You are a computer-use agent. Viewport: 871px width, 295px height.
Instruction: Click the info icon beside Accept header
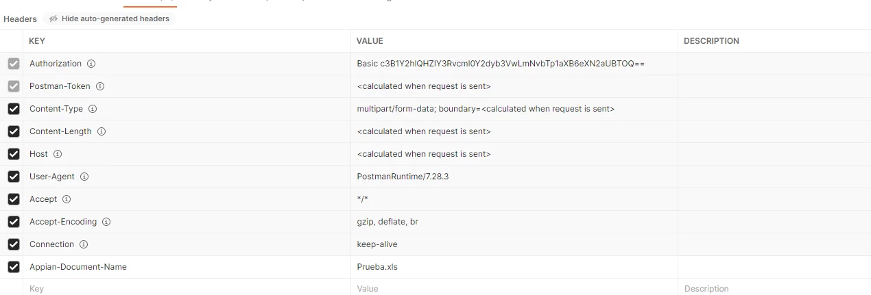[x=67, y=199]
